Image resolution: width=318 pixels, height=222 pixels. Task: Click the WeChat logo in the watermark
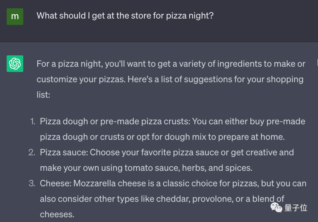pos(276,208)
